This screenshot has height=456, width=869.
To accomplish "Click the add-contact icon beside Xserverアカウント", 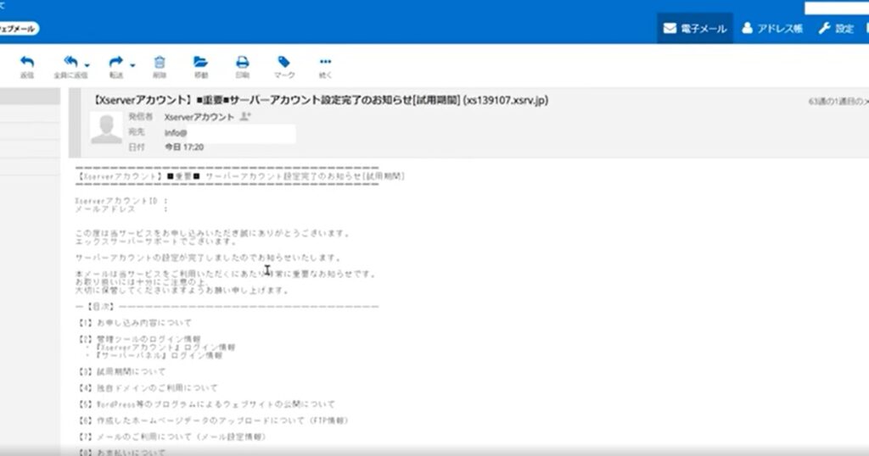I will (245, 117).
